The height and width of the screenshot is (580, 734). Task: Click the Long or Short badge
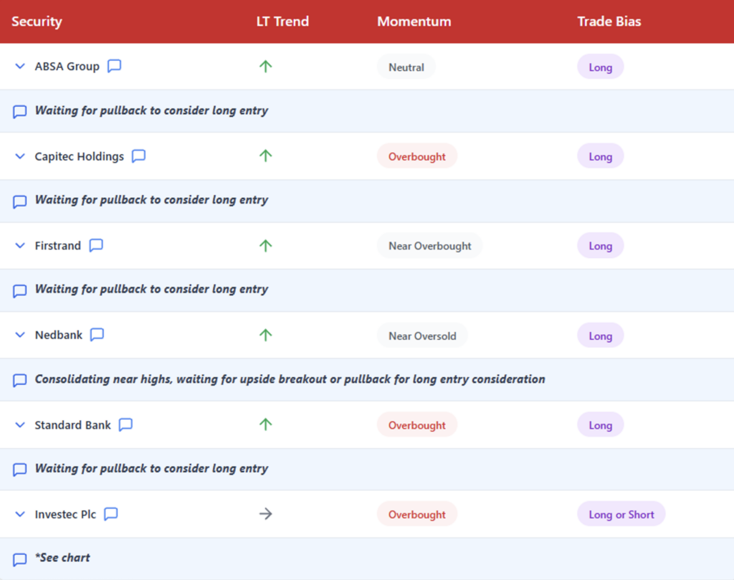click(x=621, y=514)
